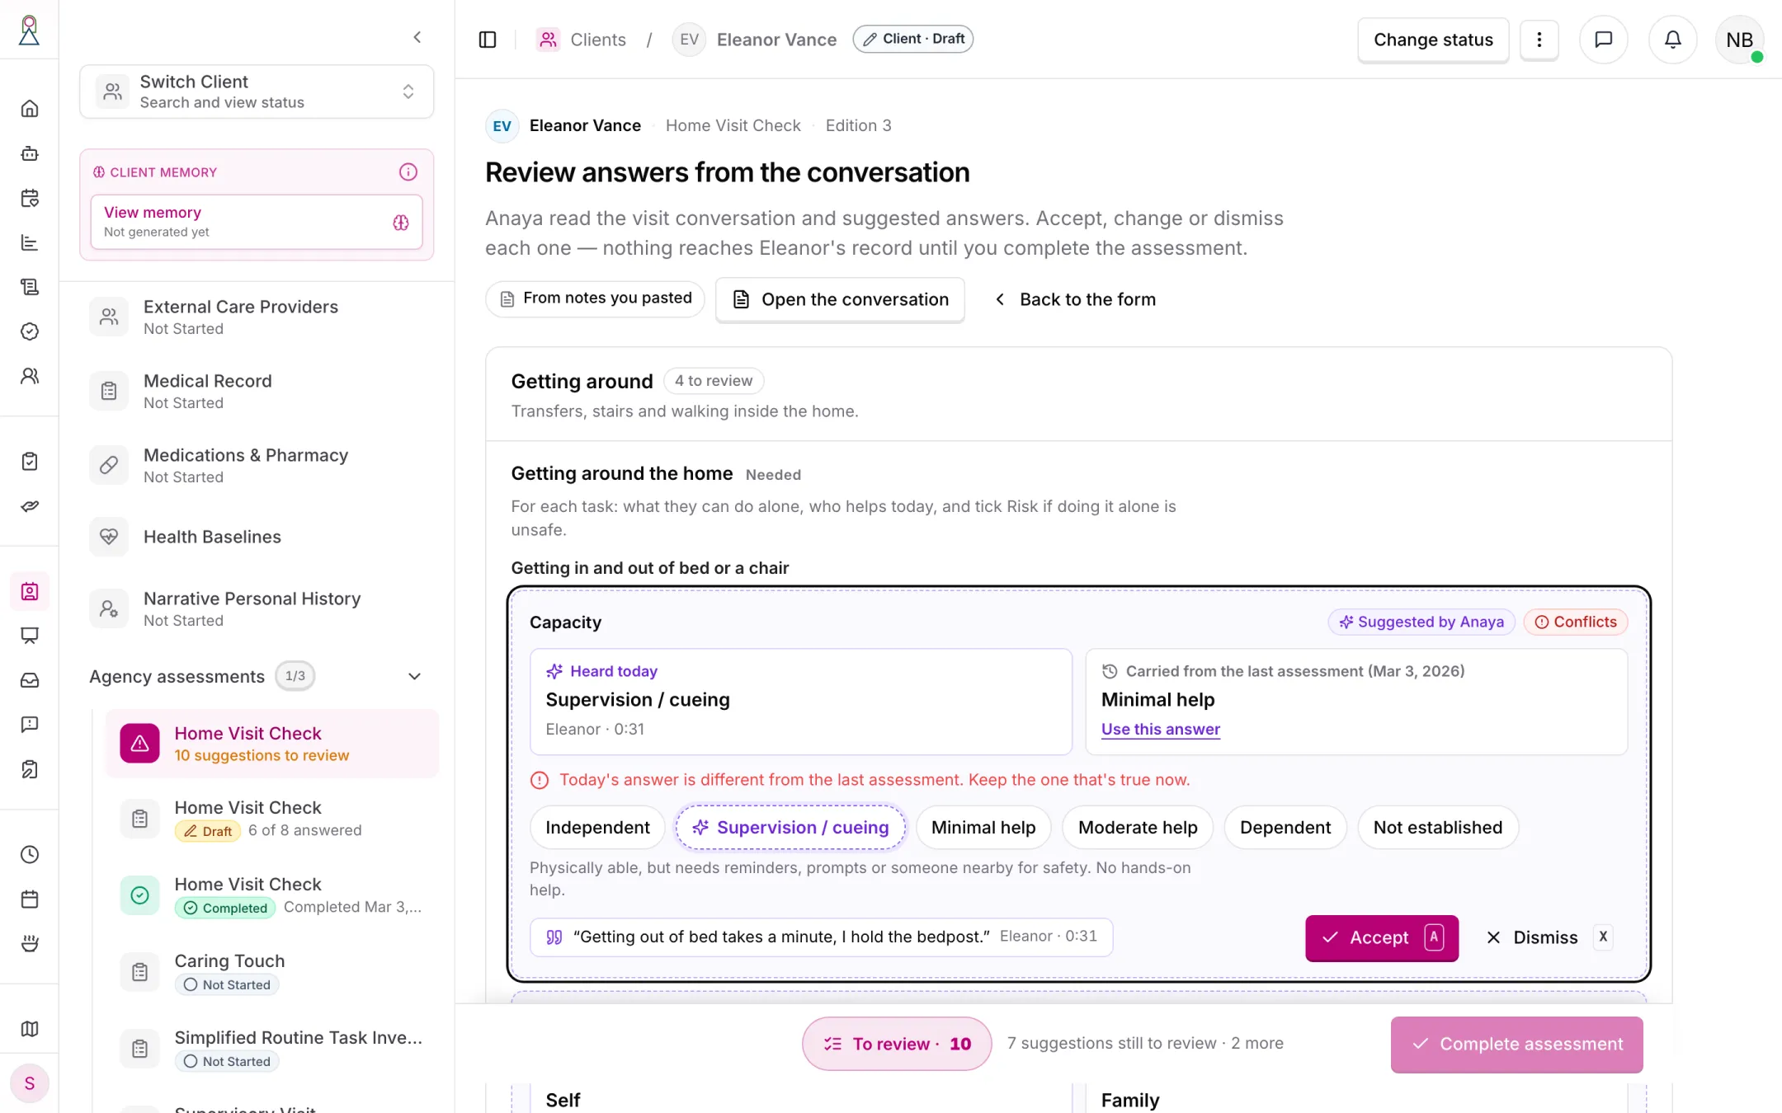Click Complete assessment button
Image resolution: width=1782 pixels, height=1113 pixels.
click(x=1516, y=1044)
